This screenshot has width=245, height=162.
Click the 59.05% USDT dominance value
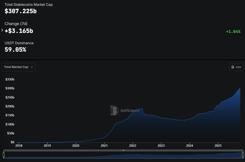coord(15,50)
